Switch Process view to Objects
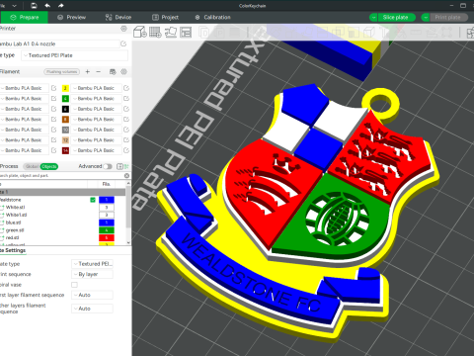 click(49, 166)
